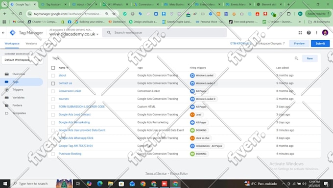Open Task View on the taskbar
Image resolution: width=333 pixels, height=188 pixels.
[78, 184]
